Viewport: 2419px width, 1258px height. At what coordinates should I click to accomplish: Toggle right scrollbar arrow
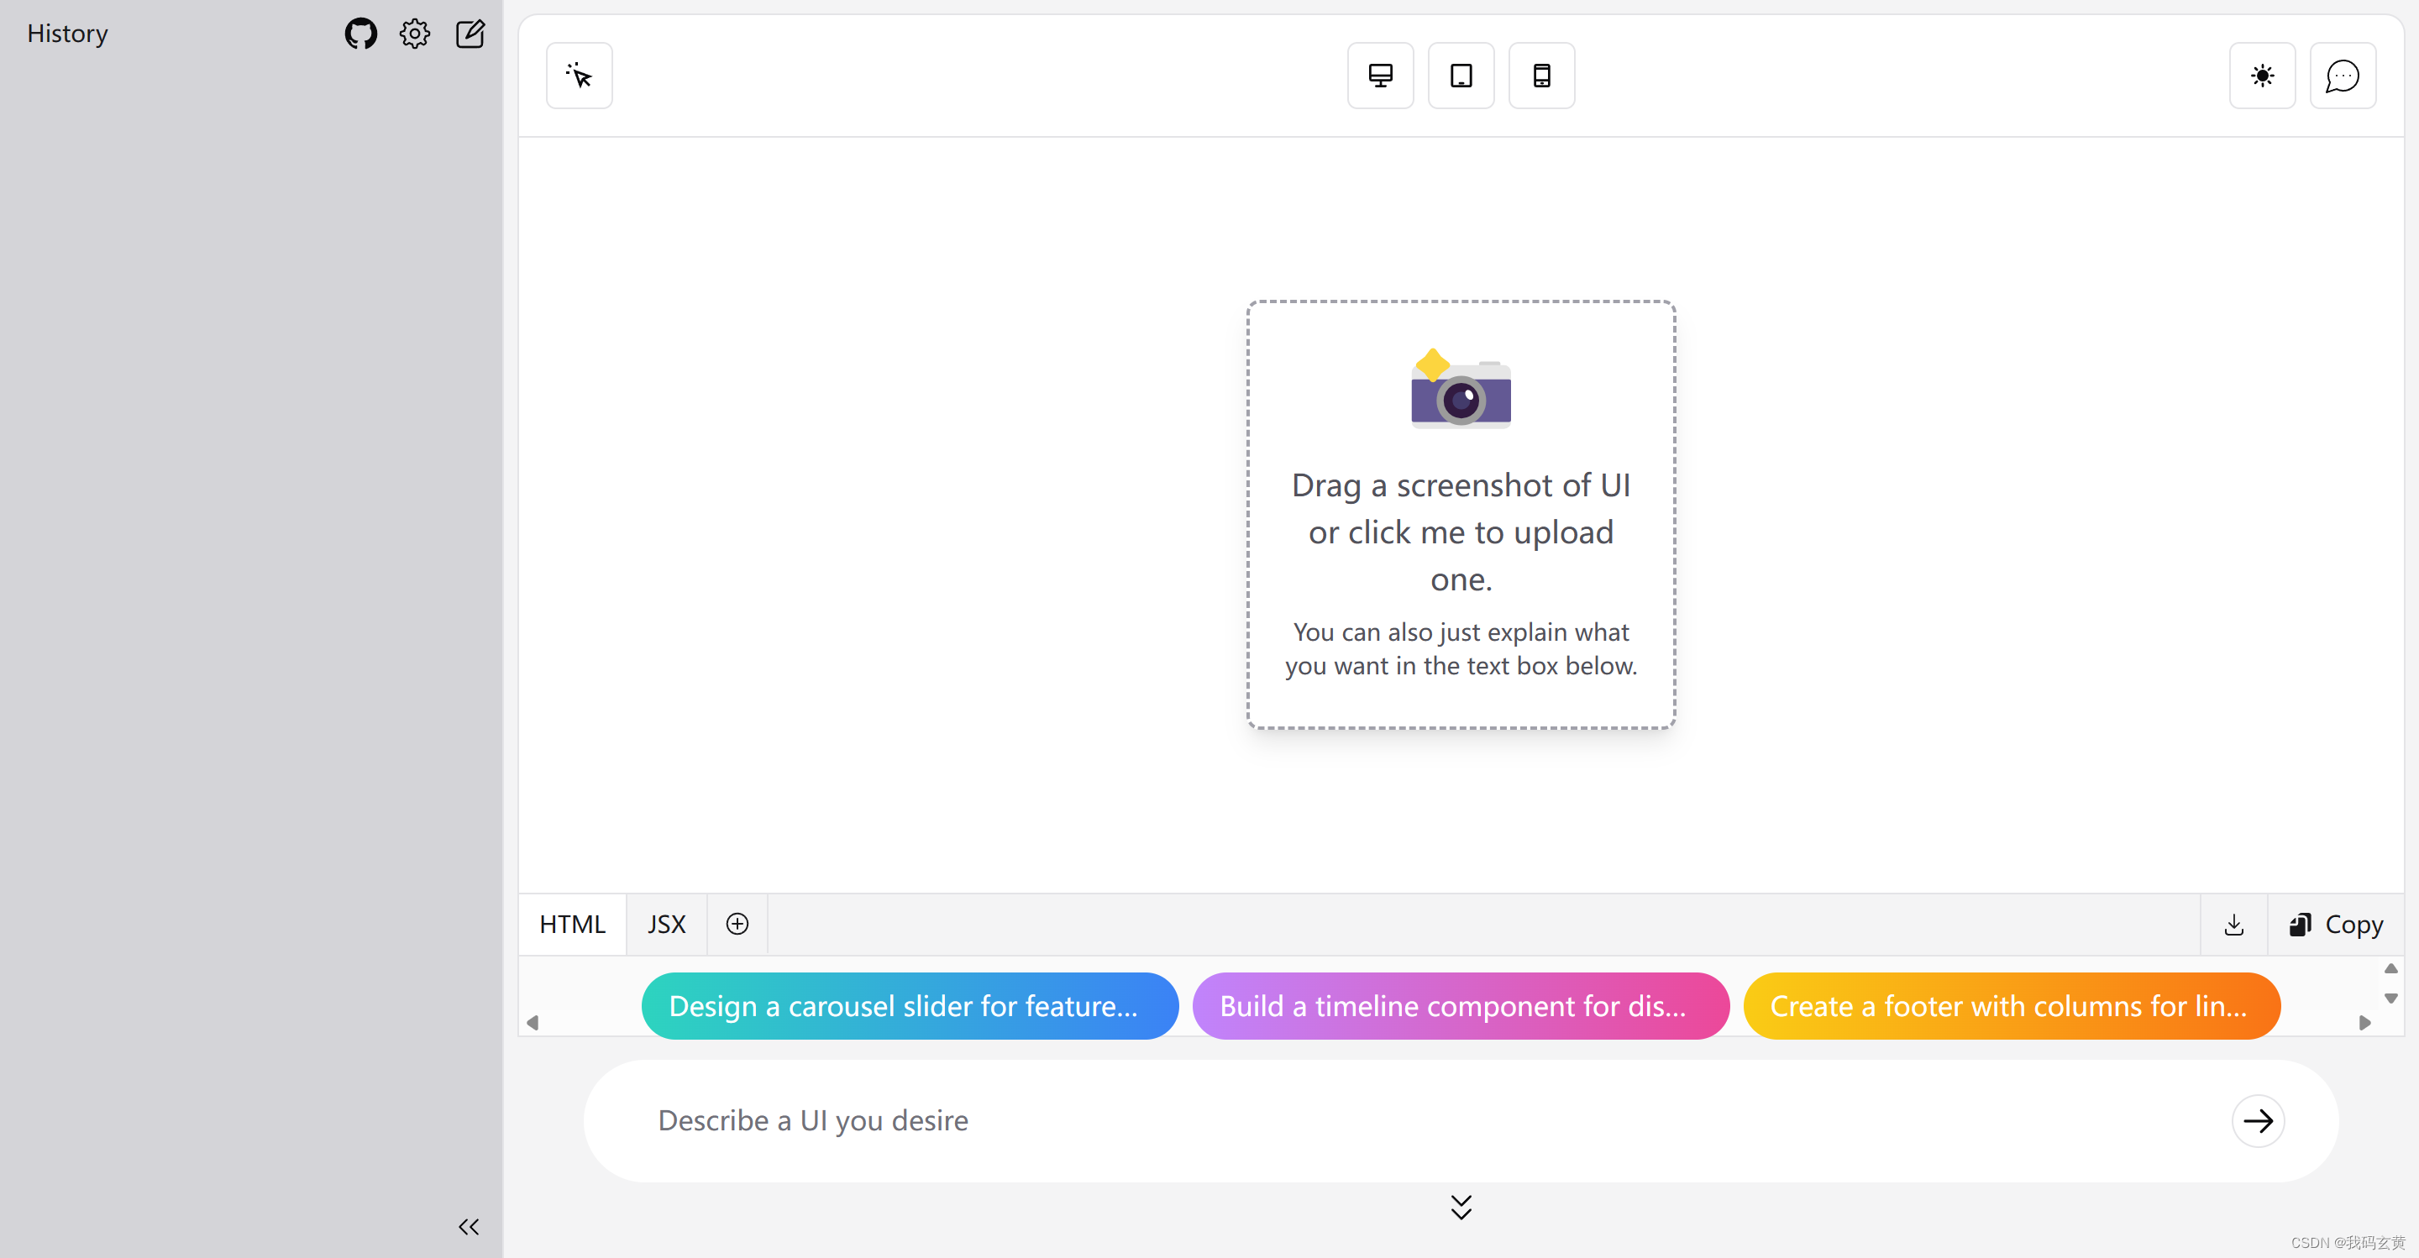pyautogui.click(x=2364, y=1023)
